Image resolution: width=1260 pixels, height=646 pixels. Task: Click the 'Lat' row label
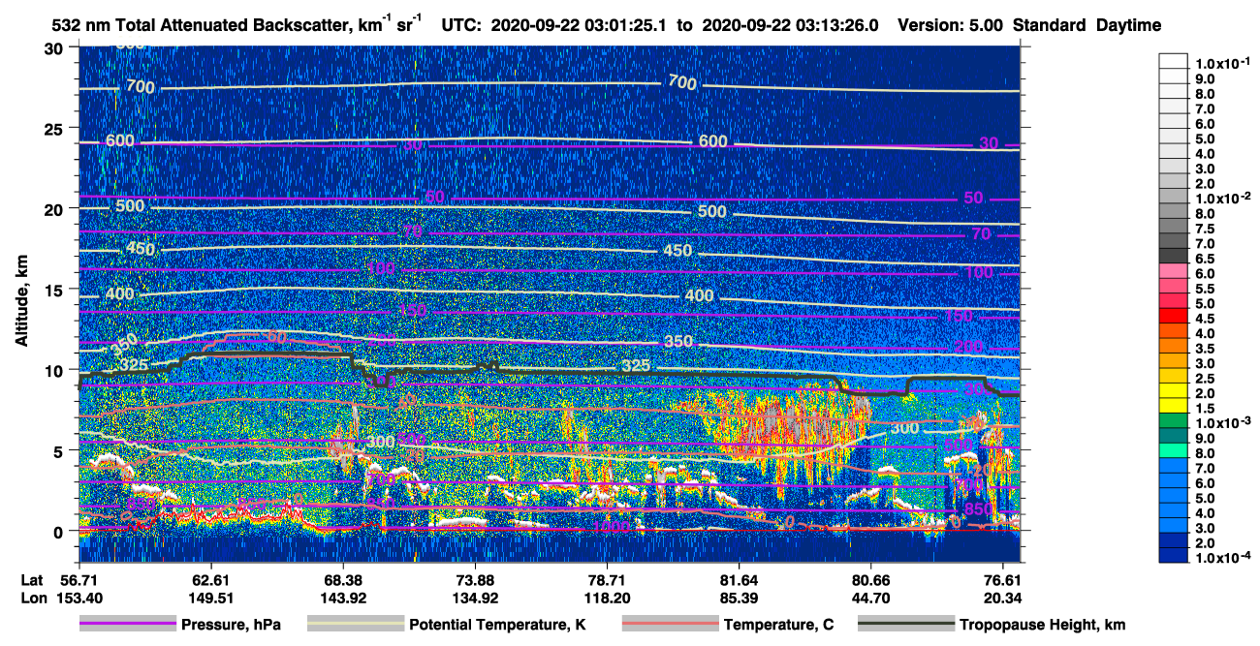[33, 580]
